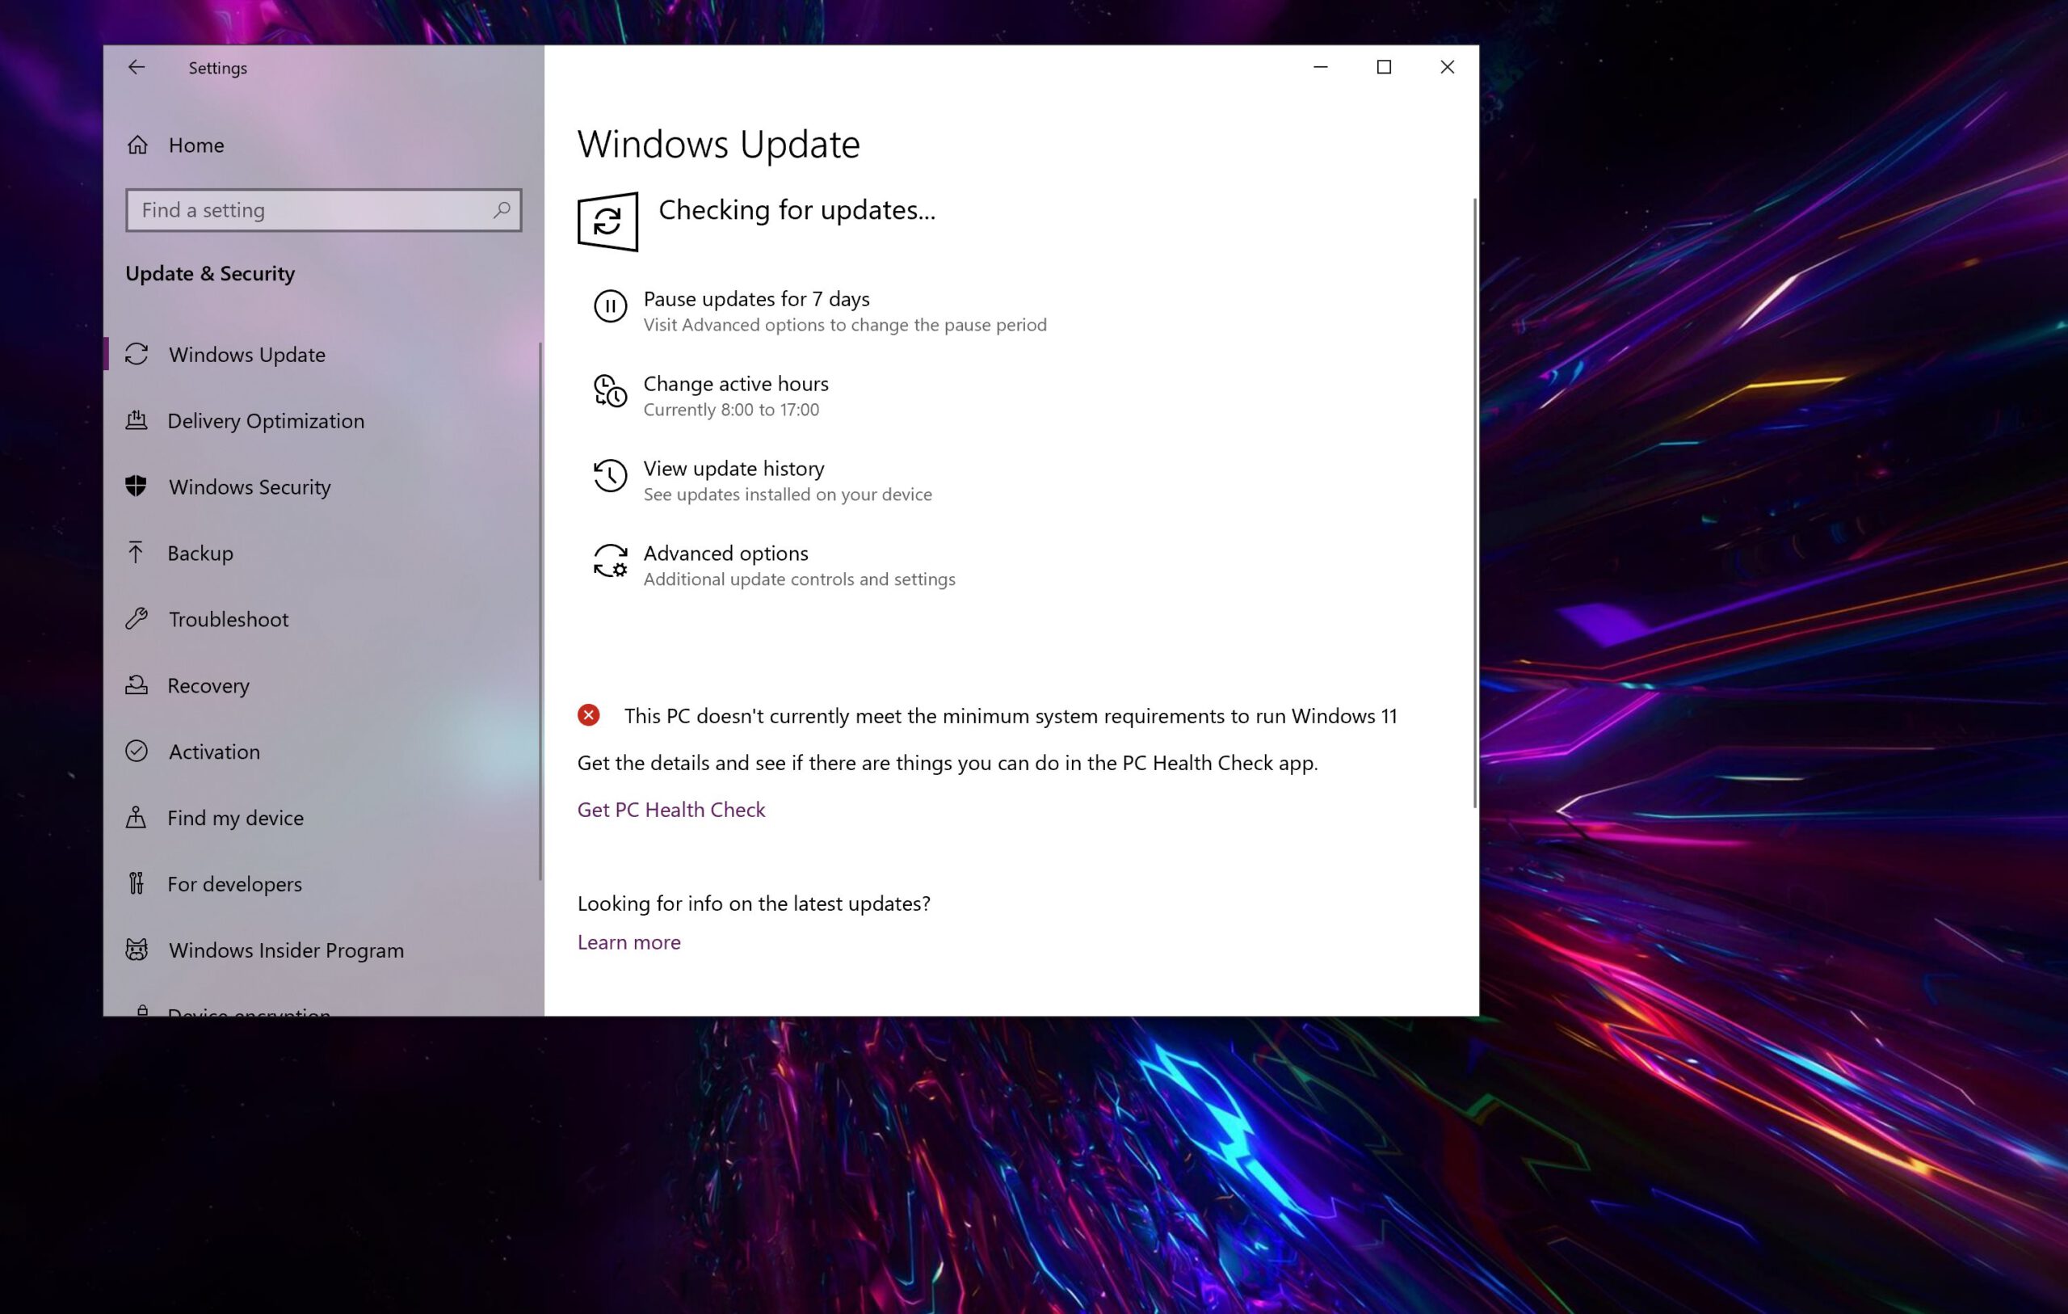Click the back arrow in Settings
Screen dimensions: 2068x1314
click(x=136, y=67)
